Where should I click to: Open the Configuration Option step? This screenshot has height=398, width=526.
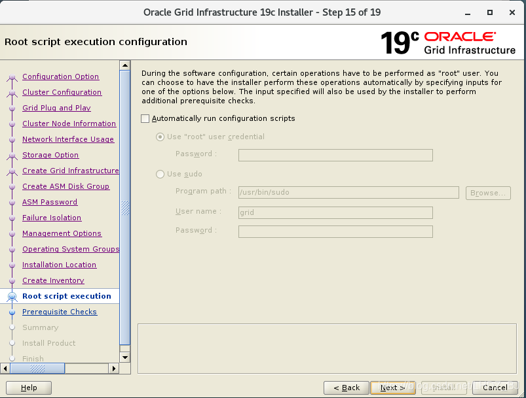(60, 76)
